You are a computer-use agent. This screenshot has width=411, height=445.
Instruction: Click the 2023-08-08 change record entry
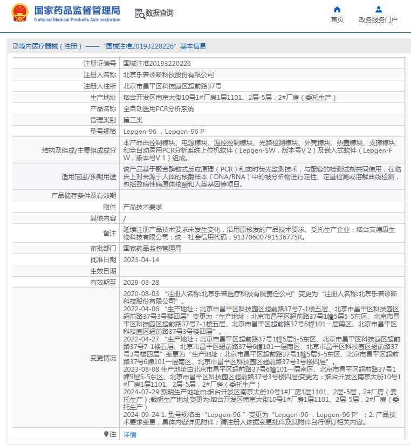point(262,377)
